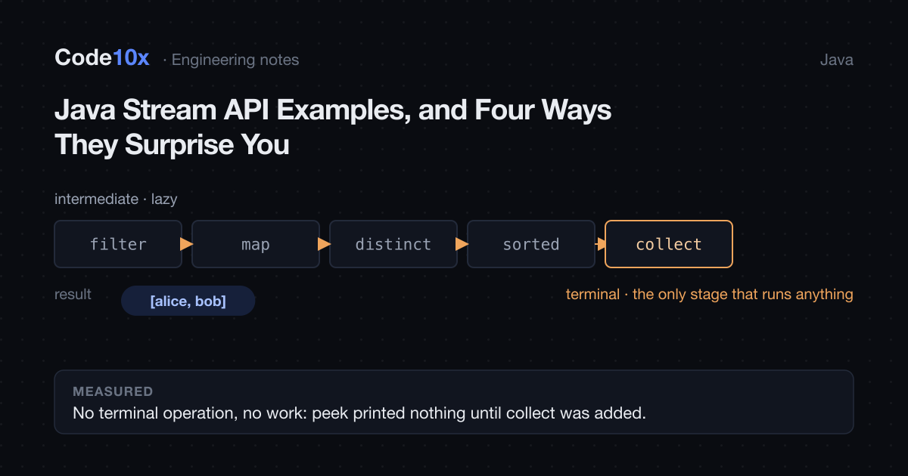Click the terminal stage annotation text
The image size is (908, 476).
point(710,294)
